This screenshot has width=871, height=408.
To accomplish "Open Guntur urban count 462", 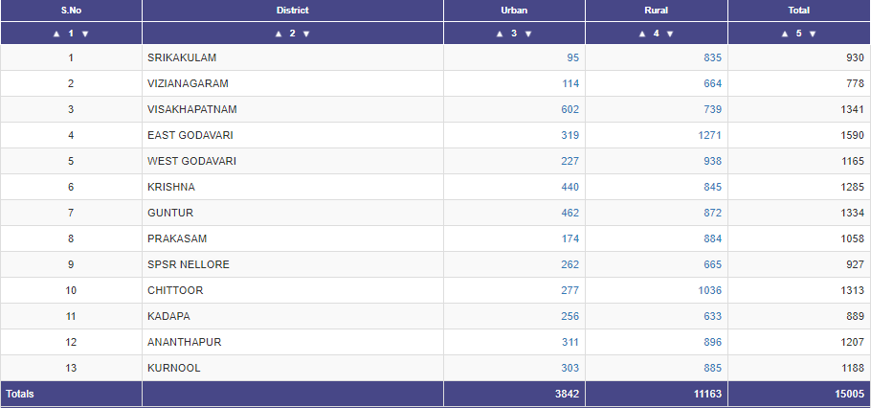I will (569, 213).
